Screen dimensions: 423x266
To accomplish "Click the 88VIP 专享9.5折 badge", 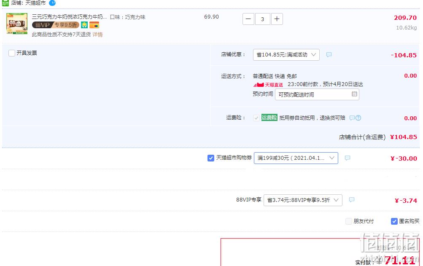I will coord(56,25).
